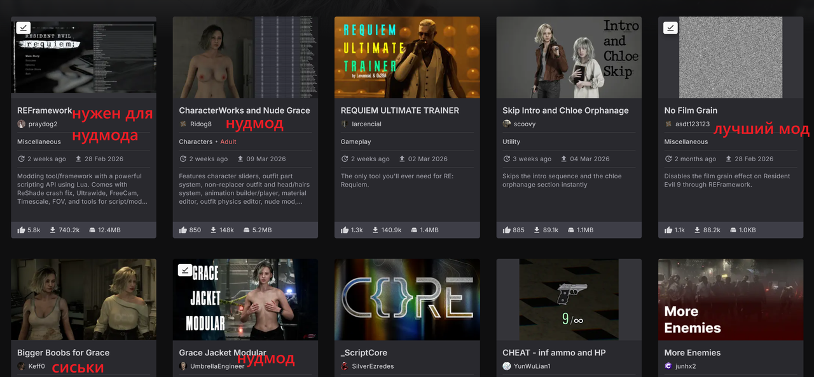Screen dimensions: 814x377
Task: Open the pistol infinite ammo thumbnail
Action: [569, 299]
